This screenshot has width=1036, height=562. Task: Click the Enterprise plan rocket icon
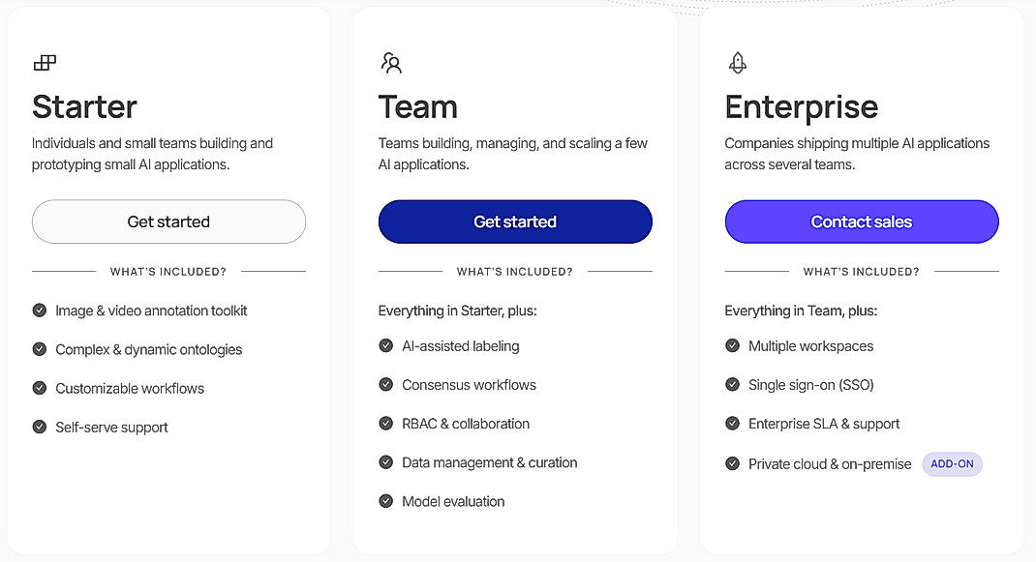tap(737, 61)
